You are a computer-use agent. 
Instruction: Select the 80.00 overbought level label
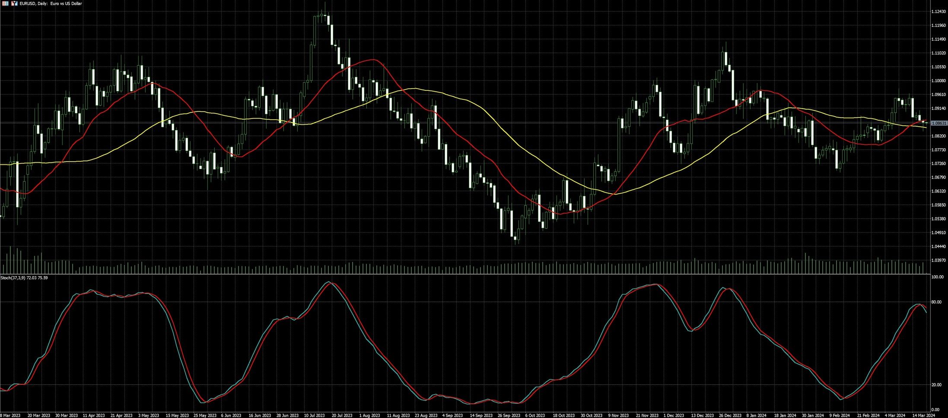936,302
